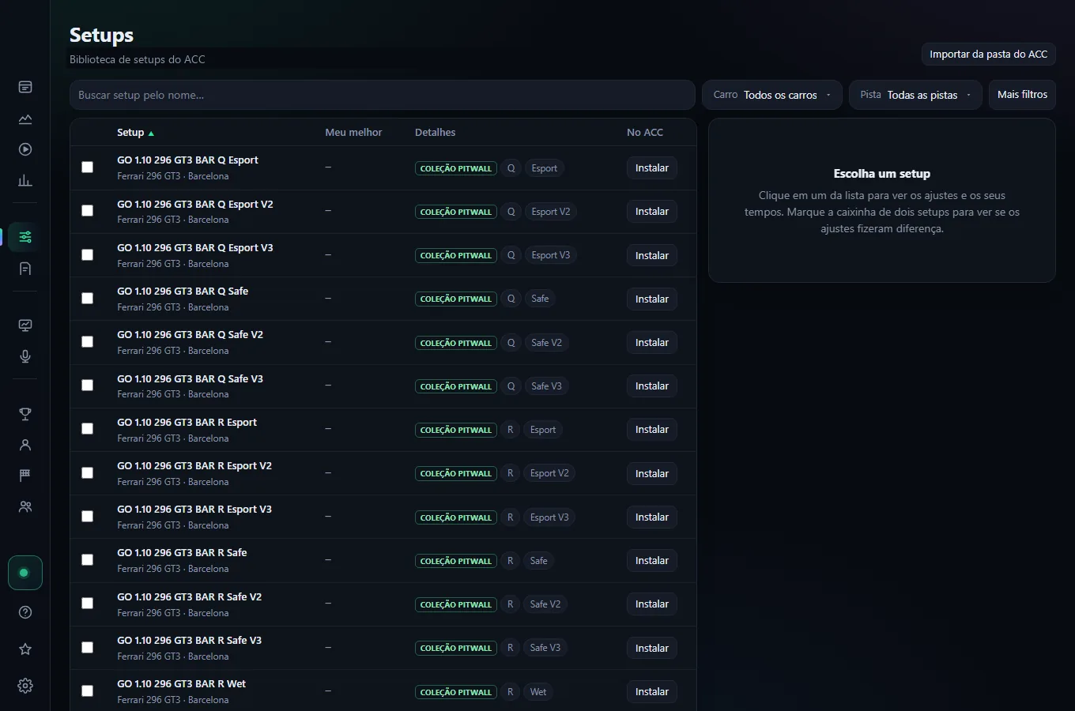The height and width of the screenshot is (711, 1075).
Task: Click Coleção Pitwall badge of BAR R Safe V3
Action: [456, 648]
